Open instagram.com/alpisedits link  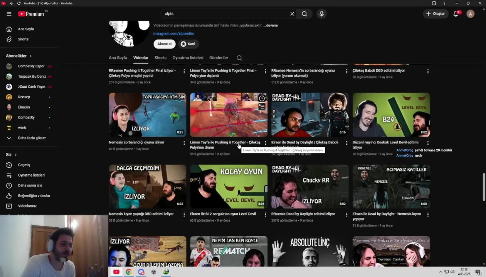pyautogui.click(x=173, y=34)
